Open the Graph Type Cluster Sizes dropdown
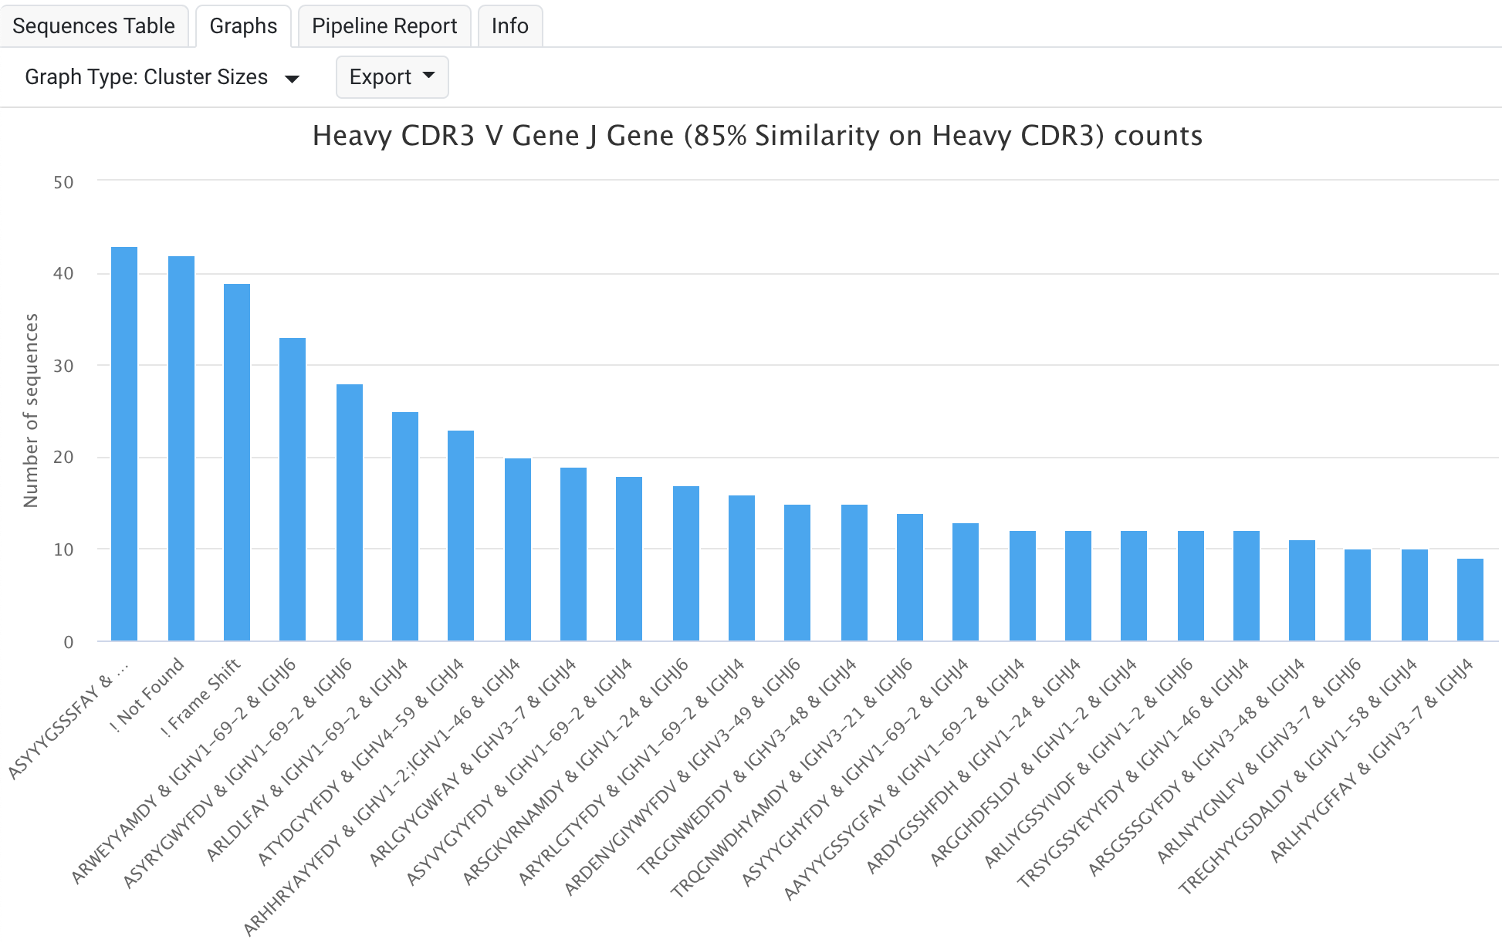The width and height of the screenshot is (1502, 943). pos(161,77)
